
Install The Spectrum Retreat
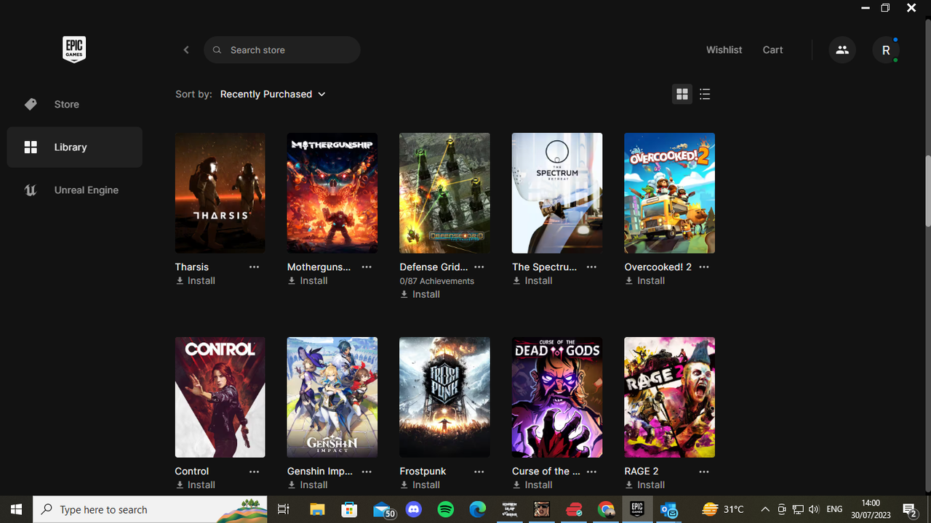click(532, 281)
